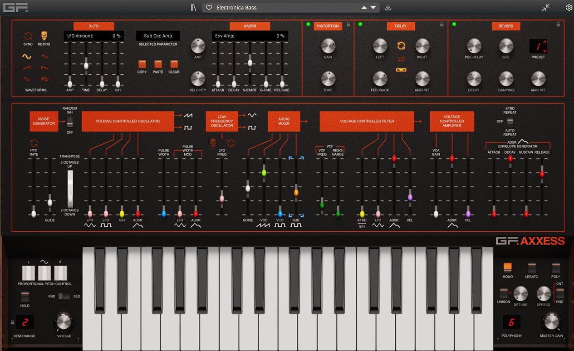
Task: Enable Poly mode switch
Action: 555,268
